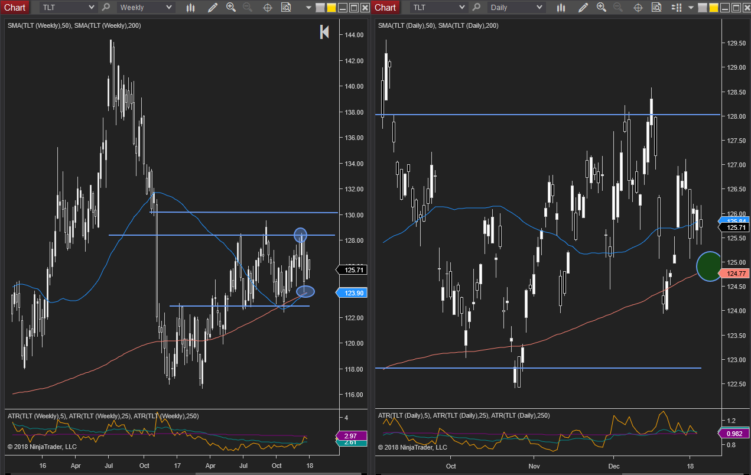Select the SMA(TLT (Daily),50) indicator label

(407, 25)
